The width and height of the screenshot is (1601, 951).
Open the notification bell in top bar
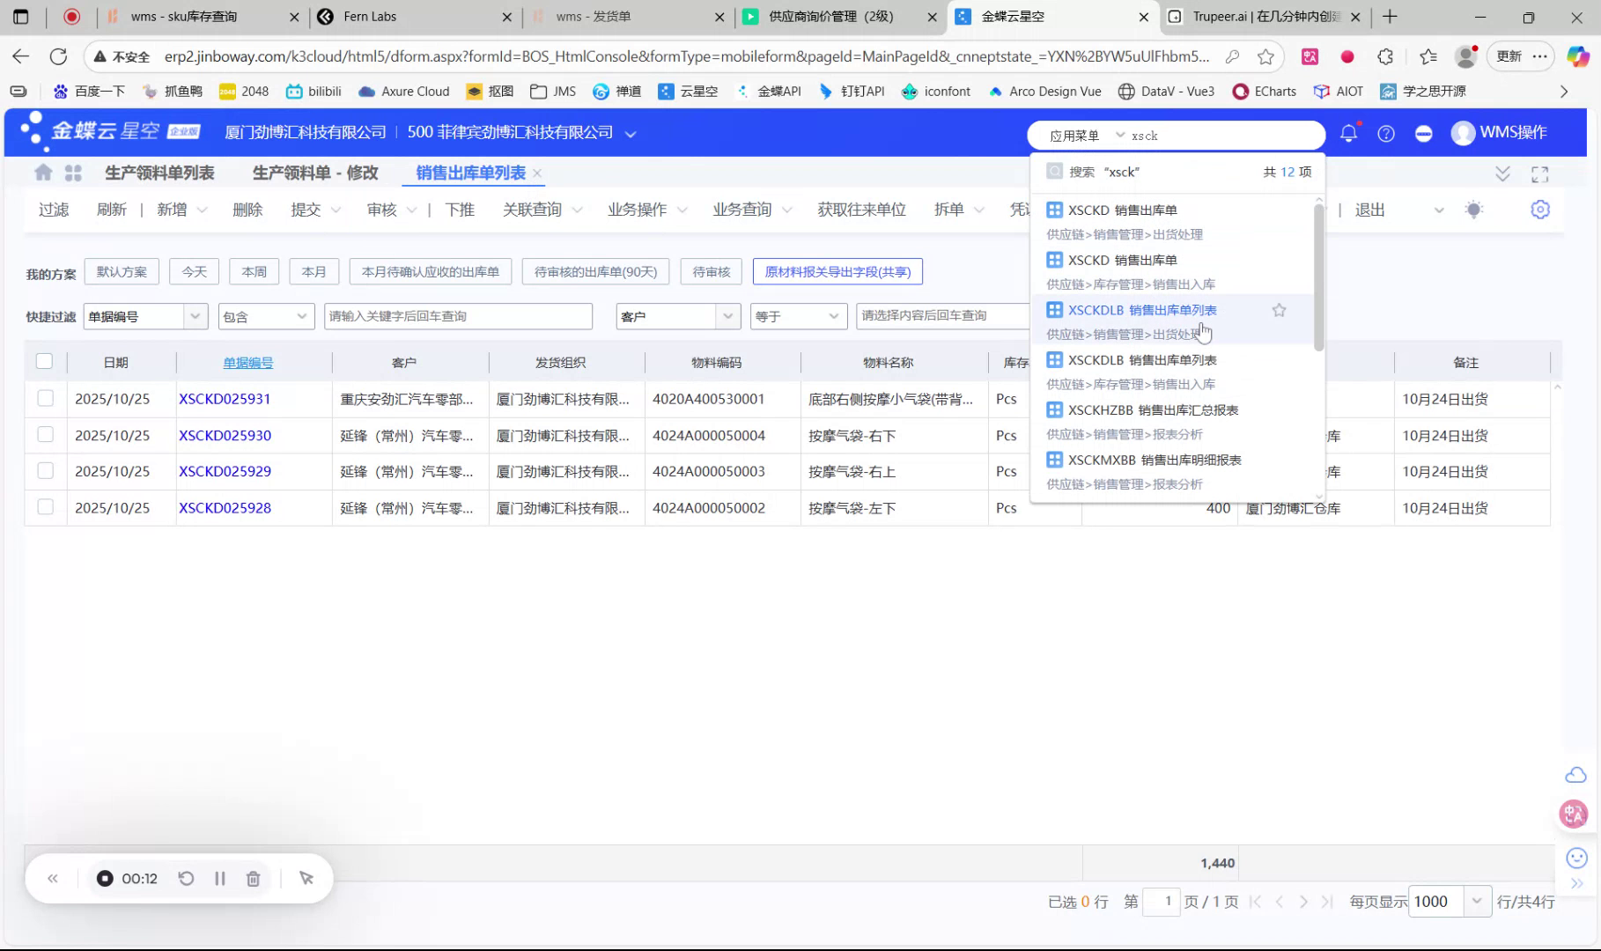tap(1347, 134)
